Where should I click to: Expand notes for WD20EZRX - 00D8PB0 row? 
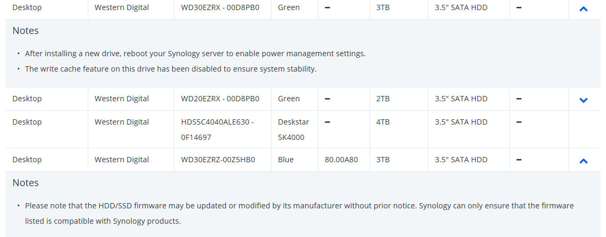tap(583, 100)
